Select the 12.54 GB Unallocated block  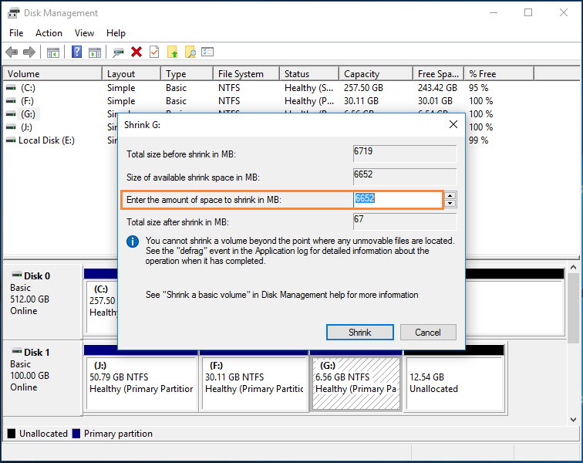click(x=455, y=383)
